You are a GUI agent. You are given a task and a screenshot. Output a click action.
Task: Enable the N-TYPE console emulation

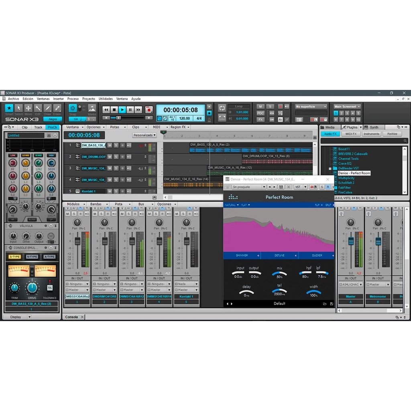pyautogui.click(x=32, y=257)
